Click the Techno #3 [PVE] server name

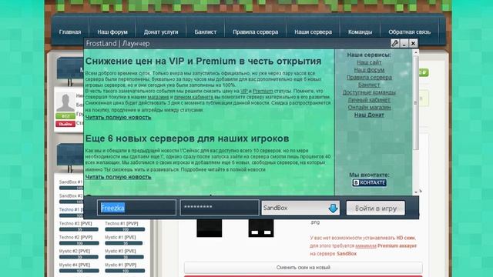75,224
